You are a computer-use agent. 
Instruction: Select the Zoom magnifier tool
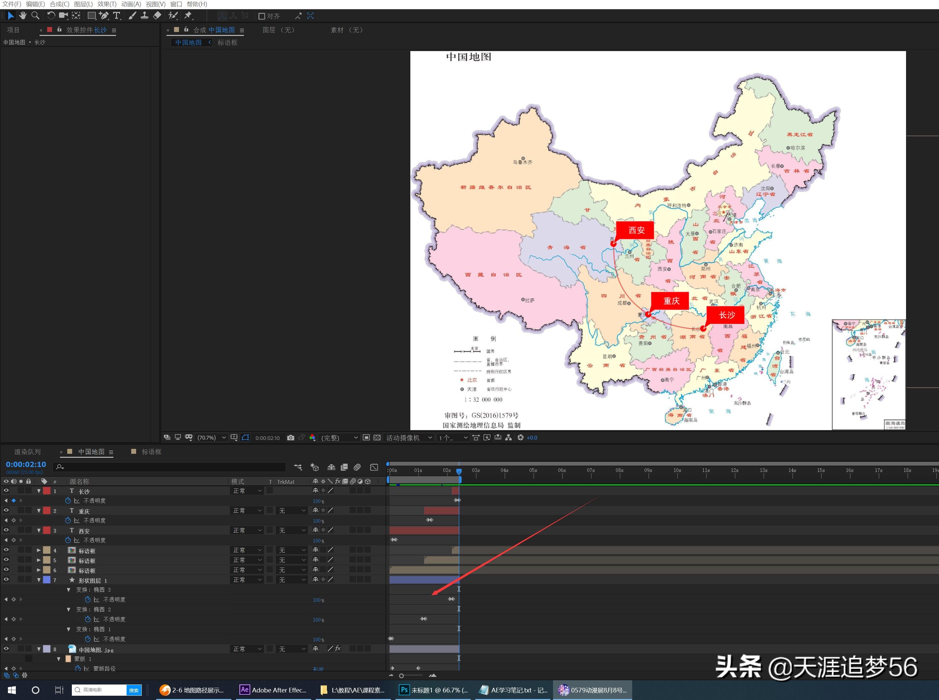coord(36,16)
